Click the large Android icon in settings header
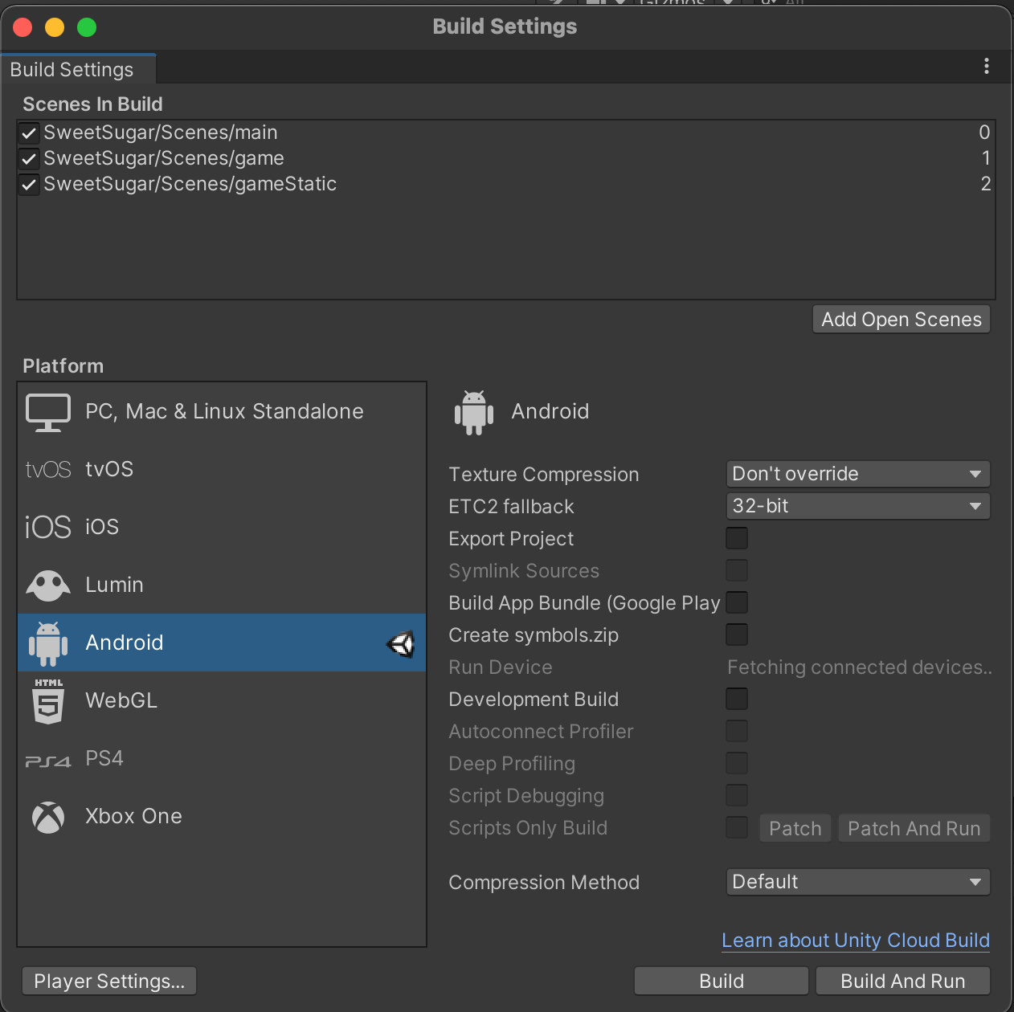This screenshot has width=1014, height=1012. tap(474, 413)
